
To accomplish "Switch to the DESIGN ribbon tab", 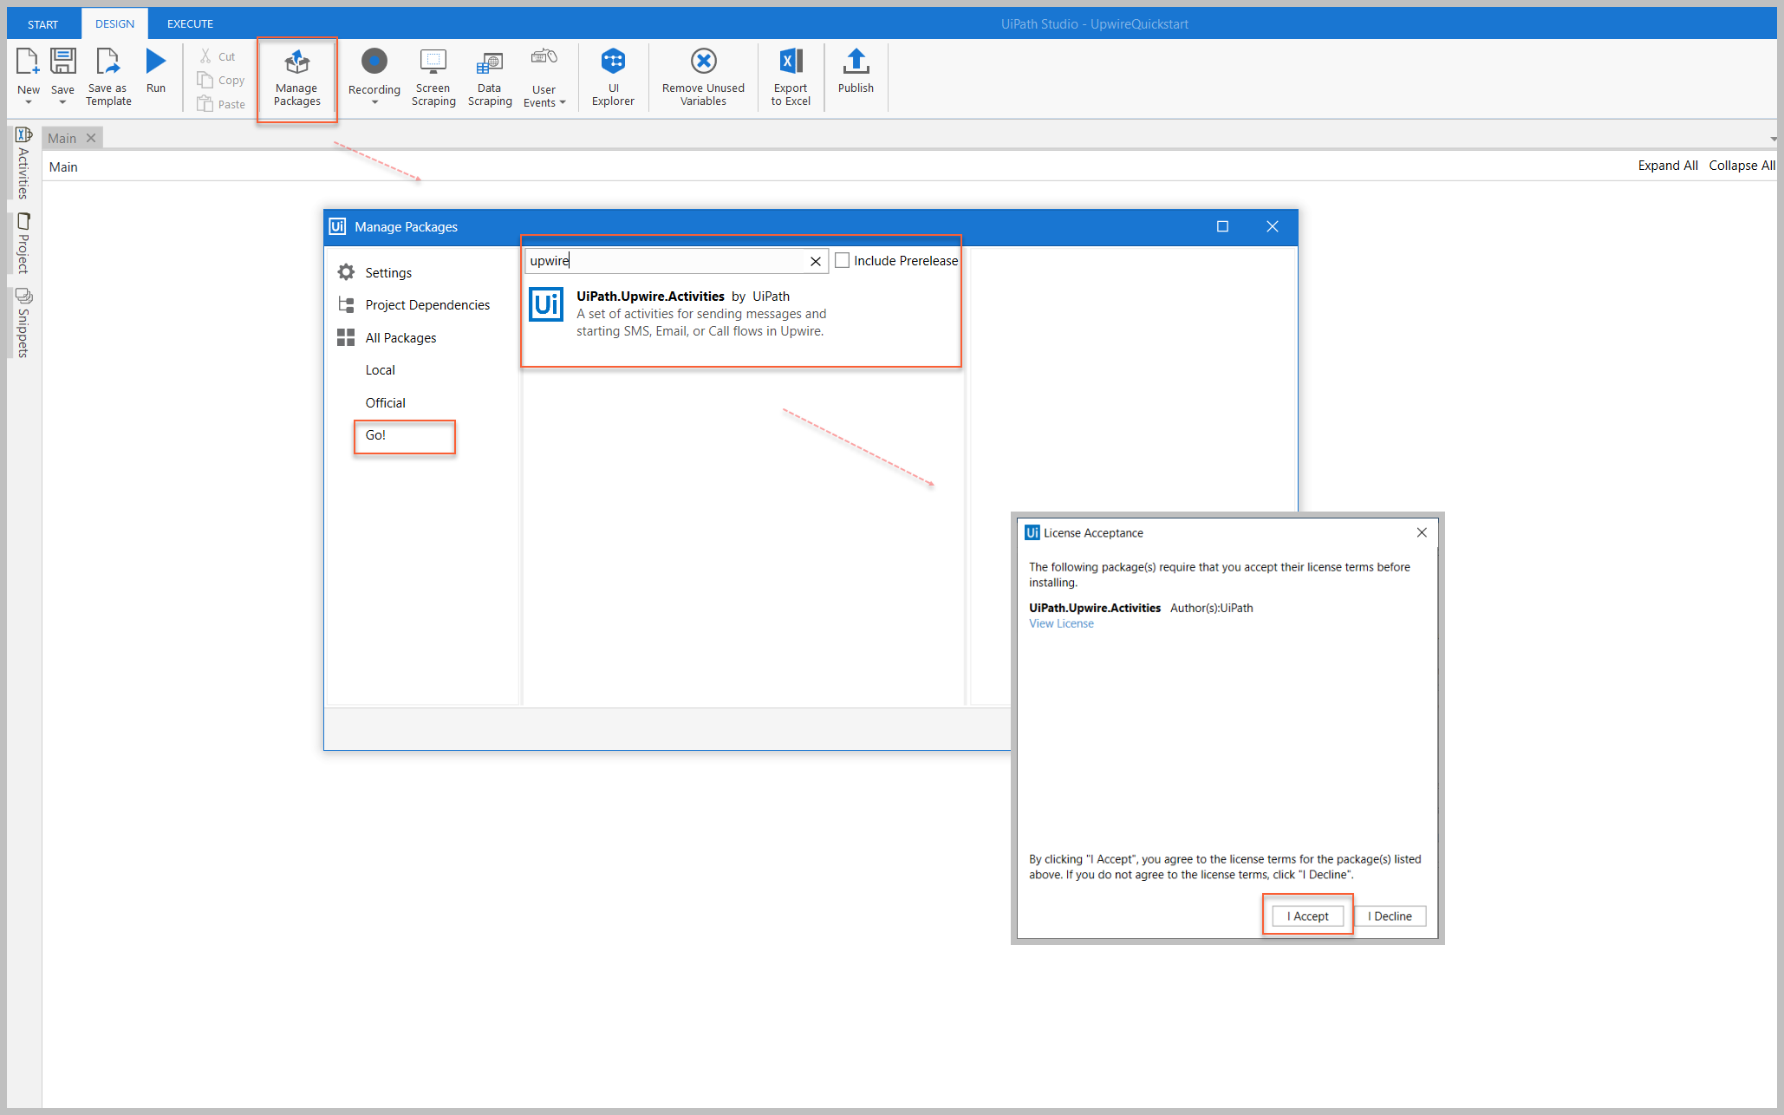I will [x=114, y=24].
